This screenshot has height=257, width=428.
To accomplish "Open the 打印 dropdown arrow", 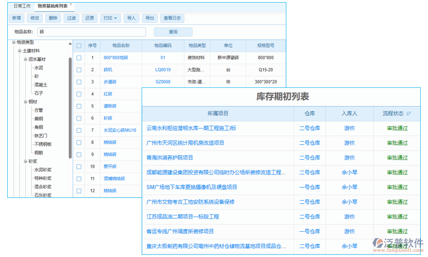I will coord(116,18).
